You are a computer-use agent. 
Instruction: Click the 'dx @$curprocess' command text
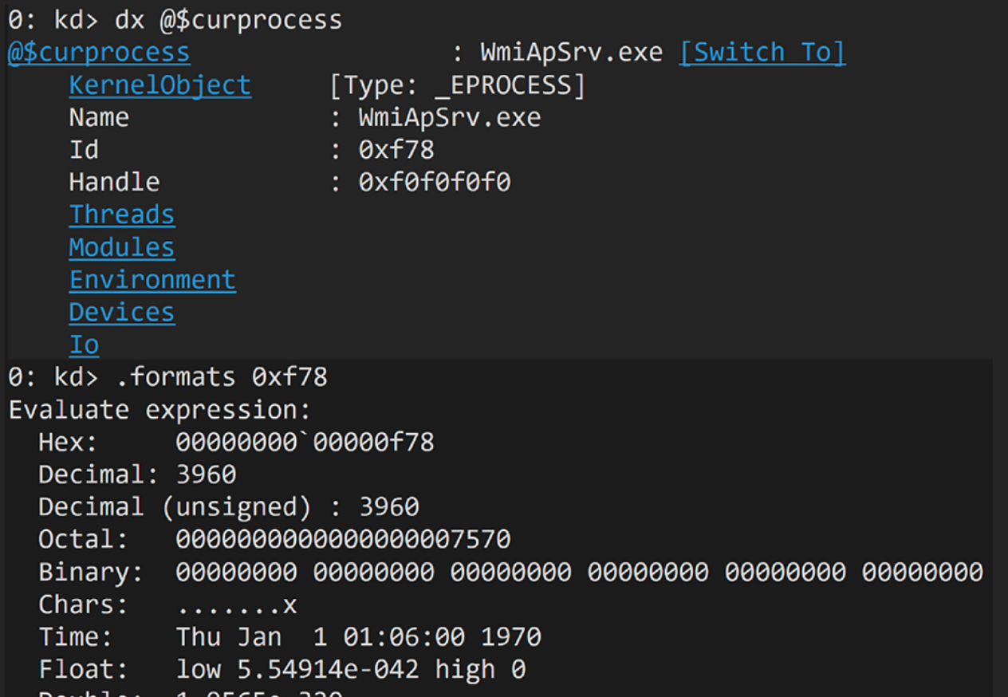[x=228, y=20]
